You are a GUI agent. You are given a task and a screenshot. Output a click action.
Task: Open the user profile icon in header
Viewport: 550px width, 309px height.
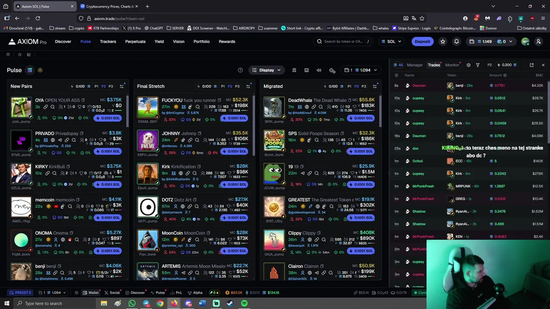(x=538, y=42)
